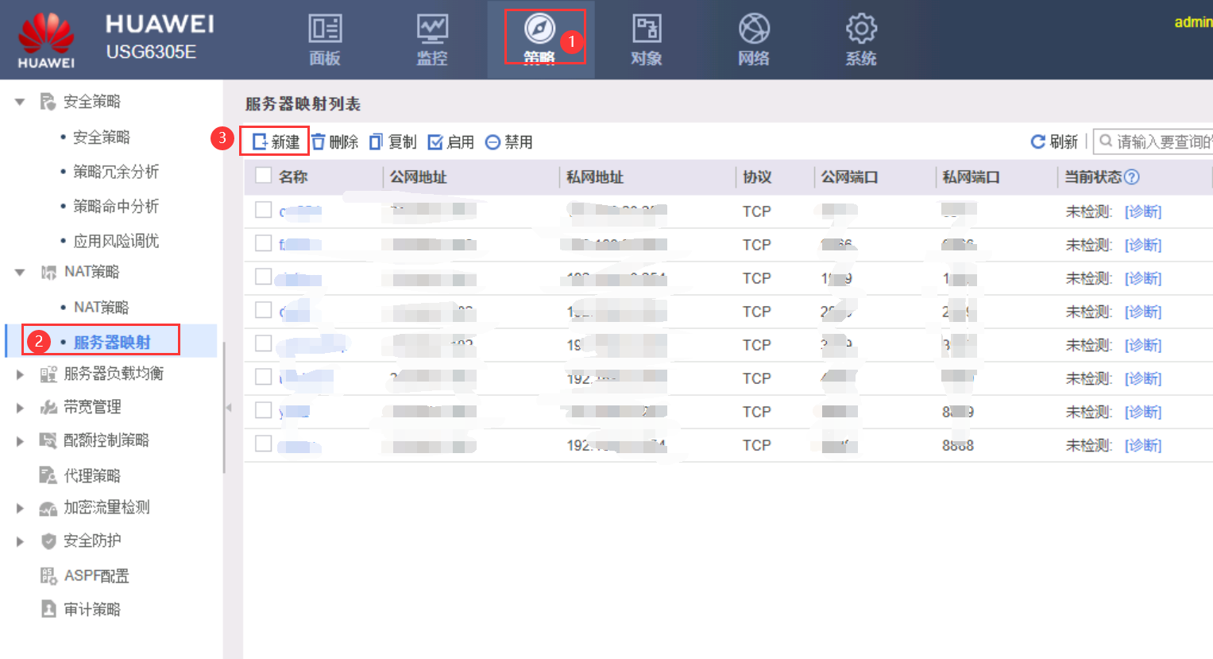1213x659 pixels.
Task: Open the 网络 network globe icon
Action: (x=753, y=29)
